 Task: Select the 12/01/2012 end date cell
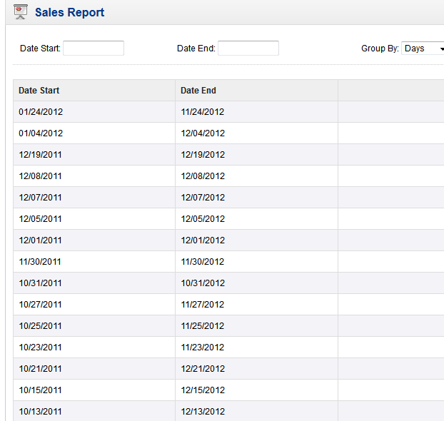tap(256, 240)
